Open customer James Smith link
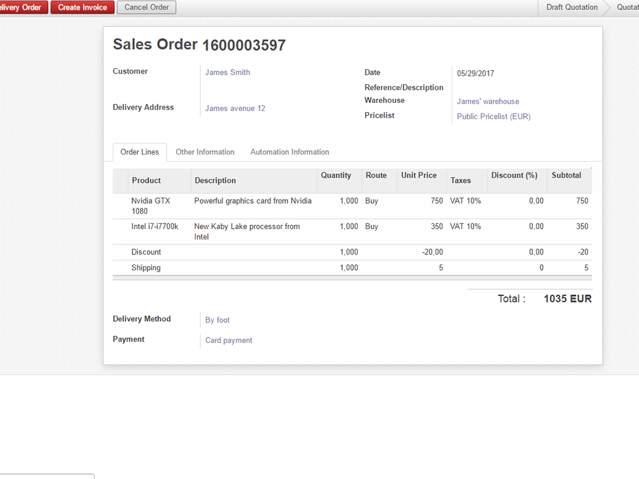 click(x=228, y=72)
